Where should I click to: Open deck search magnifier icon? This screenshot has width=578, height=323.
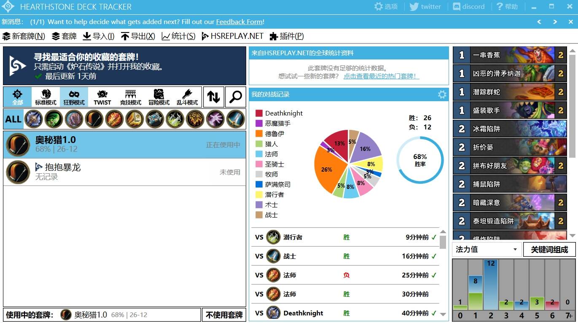(236, 97)
